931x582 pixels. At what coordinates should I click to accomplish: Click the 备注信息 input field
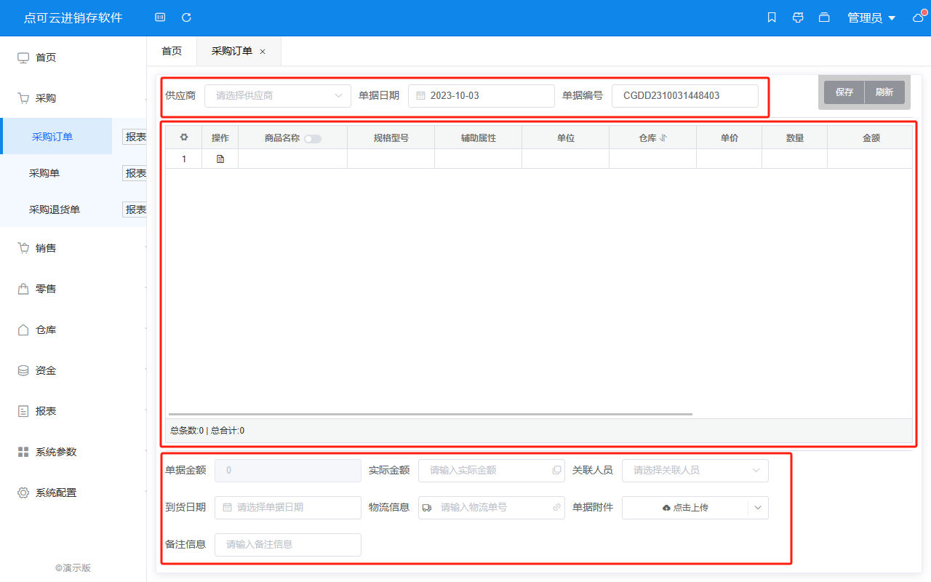(x=287, y=545)
